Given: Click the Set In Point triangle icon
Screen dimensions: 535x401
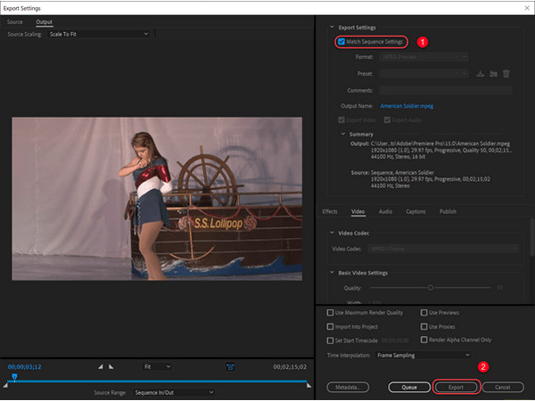Looking at the screenshot, I should (100, 366).
